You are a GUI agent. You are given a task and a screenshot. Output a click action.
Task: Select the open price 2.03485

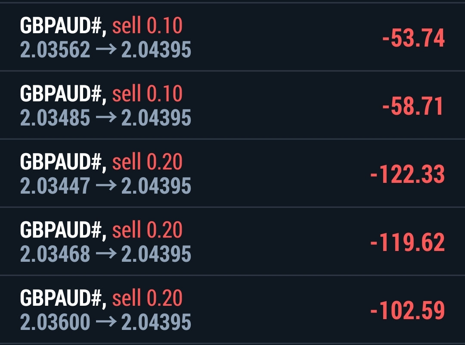(55, 118)
